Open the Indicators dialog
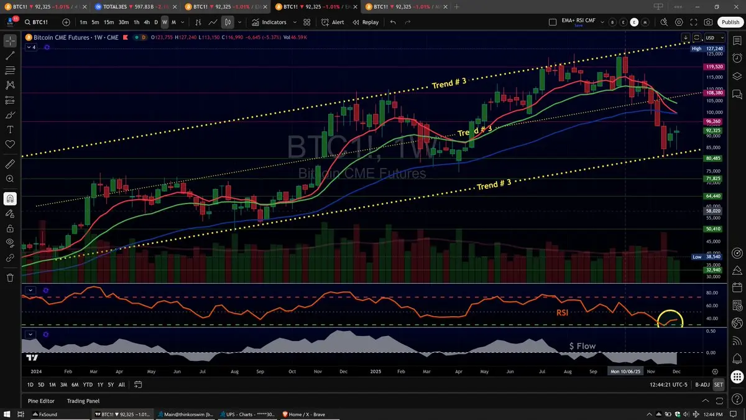This screenshot has height=420, width=746. tap(270, 22)
